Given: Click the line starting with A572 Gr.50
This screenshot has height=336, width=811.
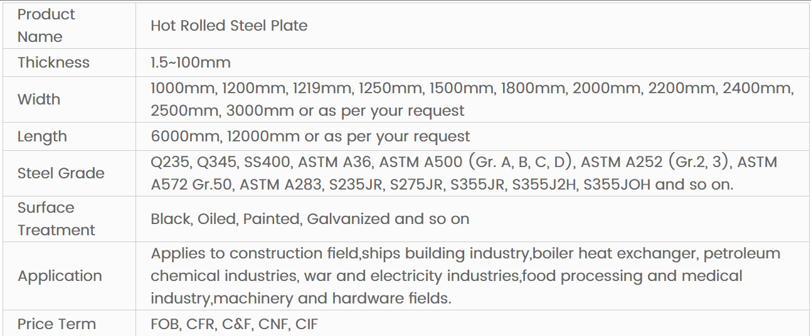Looking at the screenshot, I should [x=442, y=185].
